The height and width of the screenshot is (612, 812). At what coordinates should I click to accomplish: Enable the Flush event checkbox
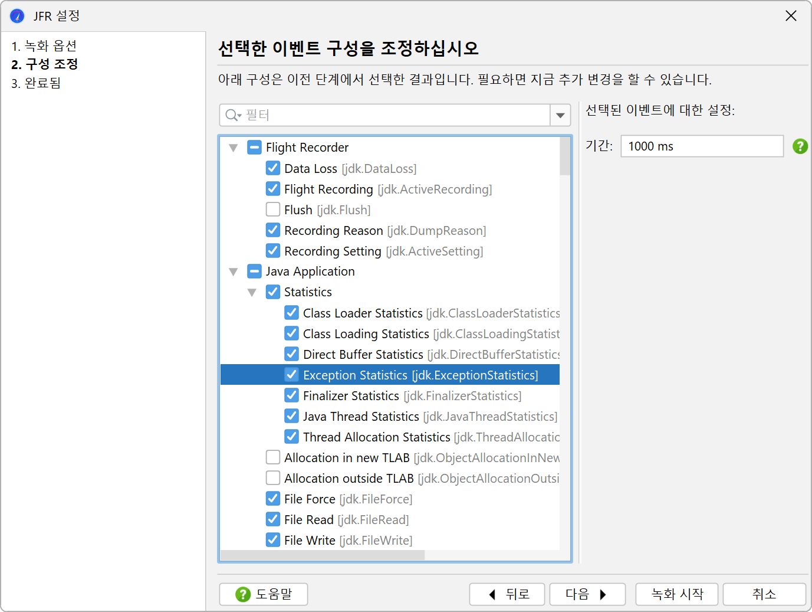(x=273, y=210)
